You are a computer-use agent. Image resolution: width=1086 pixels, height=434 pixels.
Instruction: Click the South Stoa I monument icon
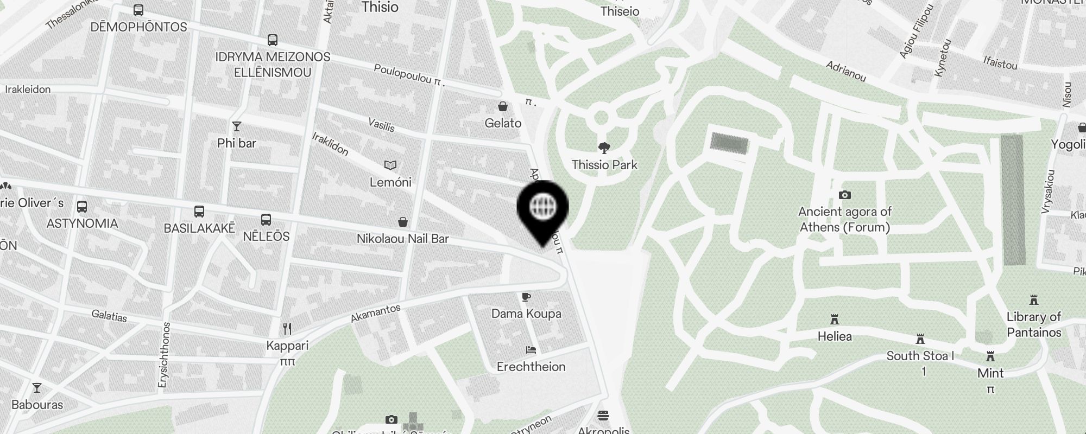tap(920, 339)
